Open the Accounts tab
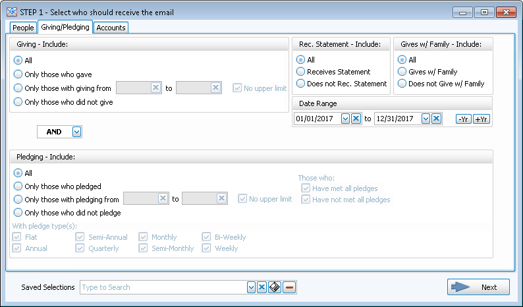The image size is (523, 307). tap(111, 28)
